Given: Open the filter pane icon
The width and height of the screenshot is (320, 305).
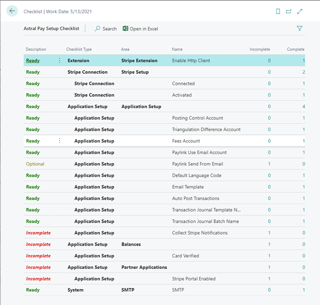Looking at the screenshot, I should (300, 29).
